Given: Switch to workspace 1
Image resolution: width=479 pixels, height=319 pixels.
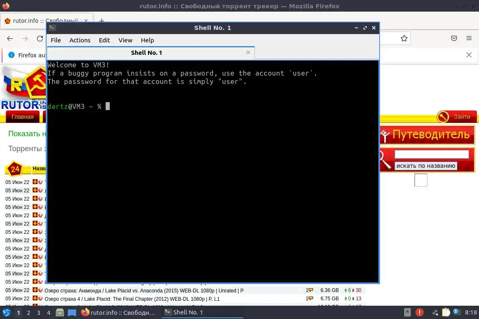Looking at the screenshot, I should pyautogui.click(x=19, y=313).
